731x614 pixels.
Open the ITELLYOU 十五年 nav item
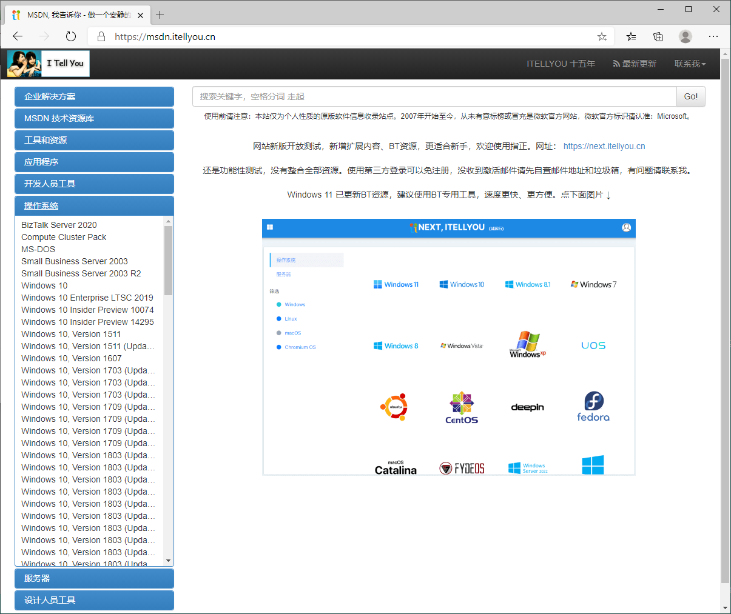[561, 64]
